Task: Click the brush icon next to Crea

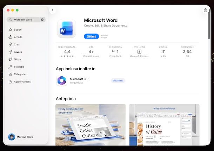Action: (x=11, y=44)
